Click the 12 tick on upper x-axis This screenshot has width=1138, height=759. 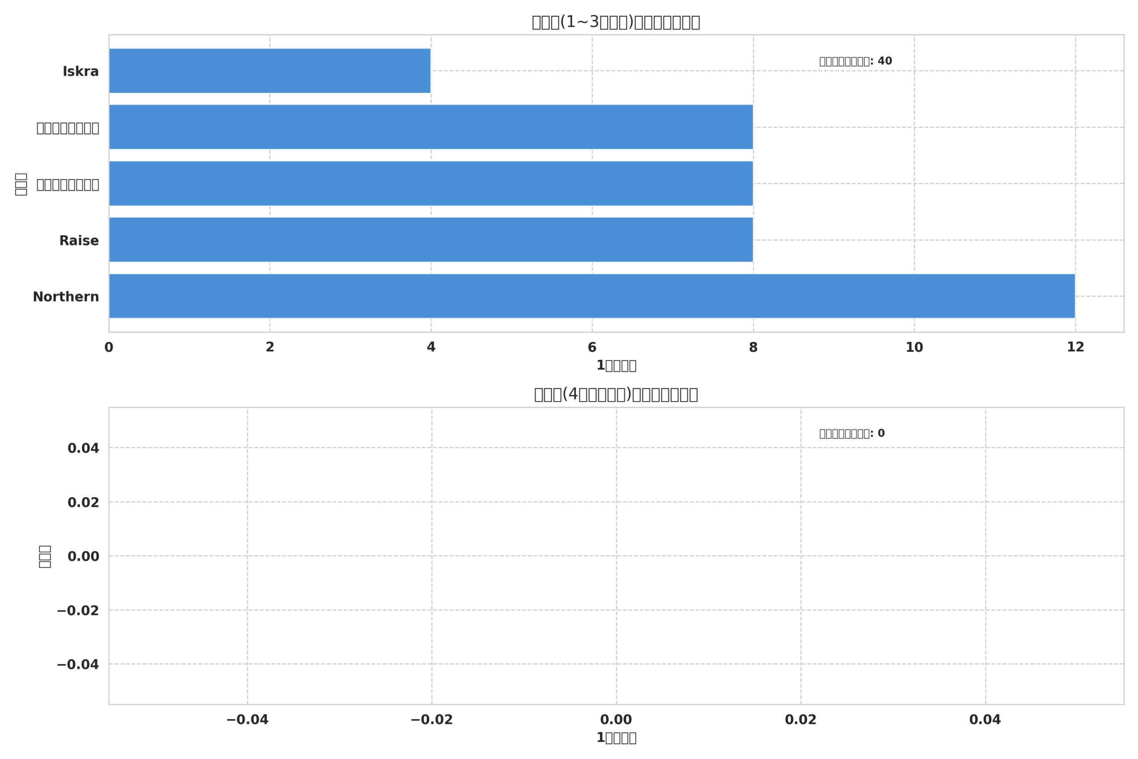(x=1076, y=347)
